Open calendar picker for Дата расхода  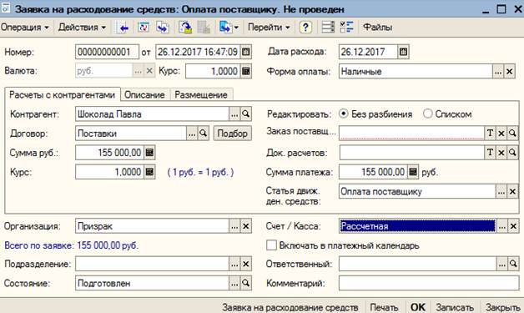[x=403, y=52]
